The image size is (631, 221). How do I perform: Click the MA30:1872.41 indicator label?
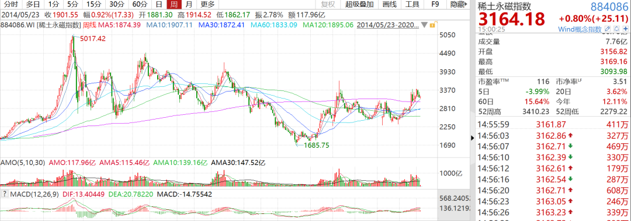click(221, 25)
